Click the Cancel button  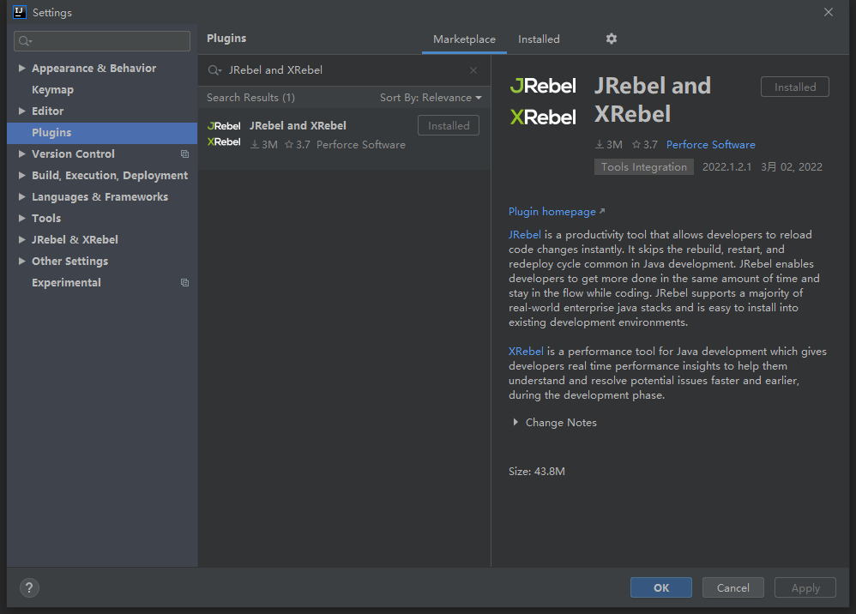pyautogui.click(x=732, y=587)
